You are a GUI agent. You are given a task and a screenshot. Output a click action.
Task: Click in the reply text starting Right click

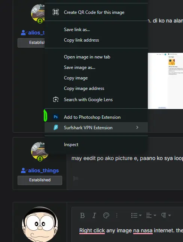pyautogui.click(x=131, y=230)
